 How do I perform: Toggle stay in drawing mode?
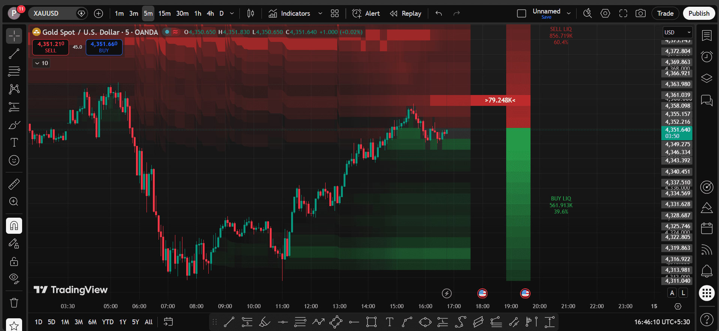[x=14, y=244]
